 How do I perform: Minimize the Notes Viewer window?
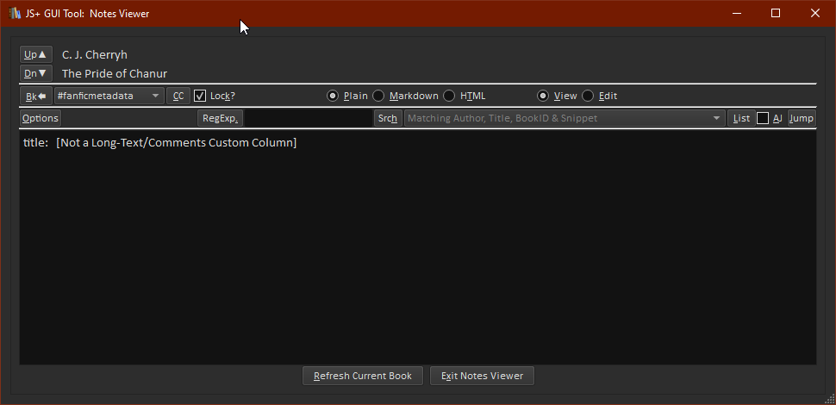coord(737,13)
